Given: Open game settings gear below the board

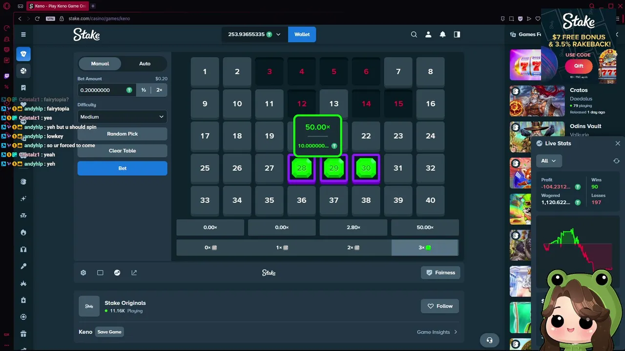Looking at the screenshot, I should pos(83,273).
